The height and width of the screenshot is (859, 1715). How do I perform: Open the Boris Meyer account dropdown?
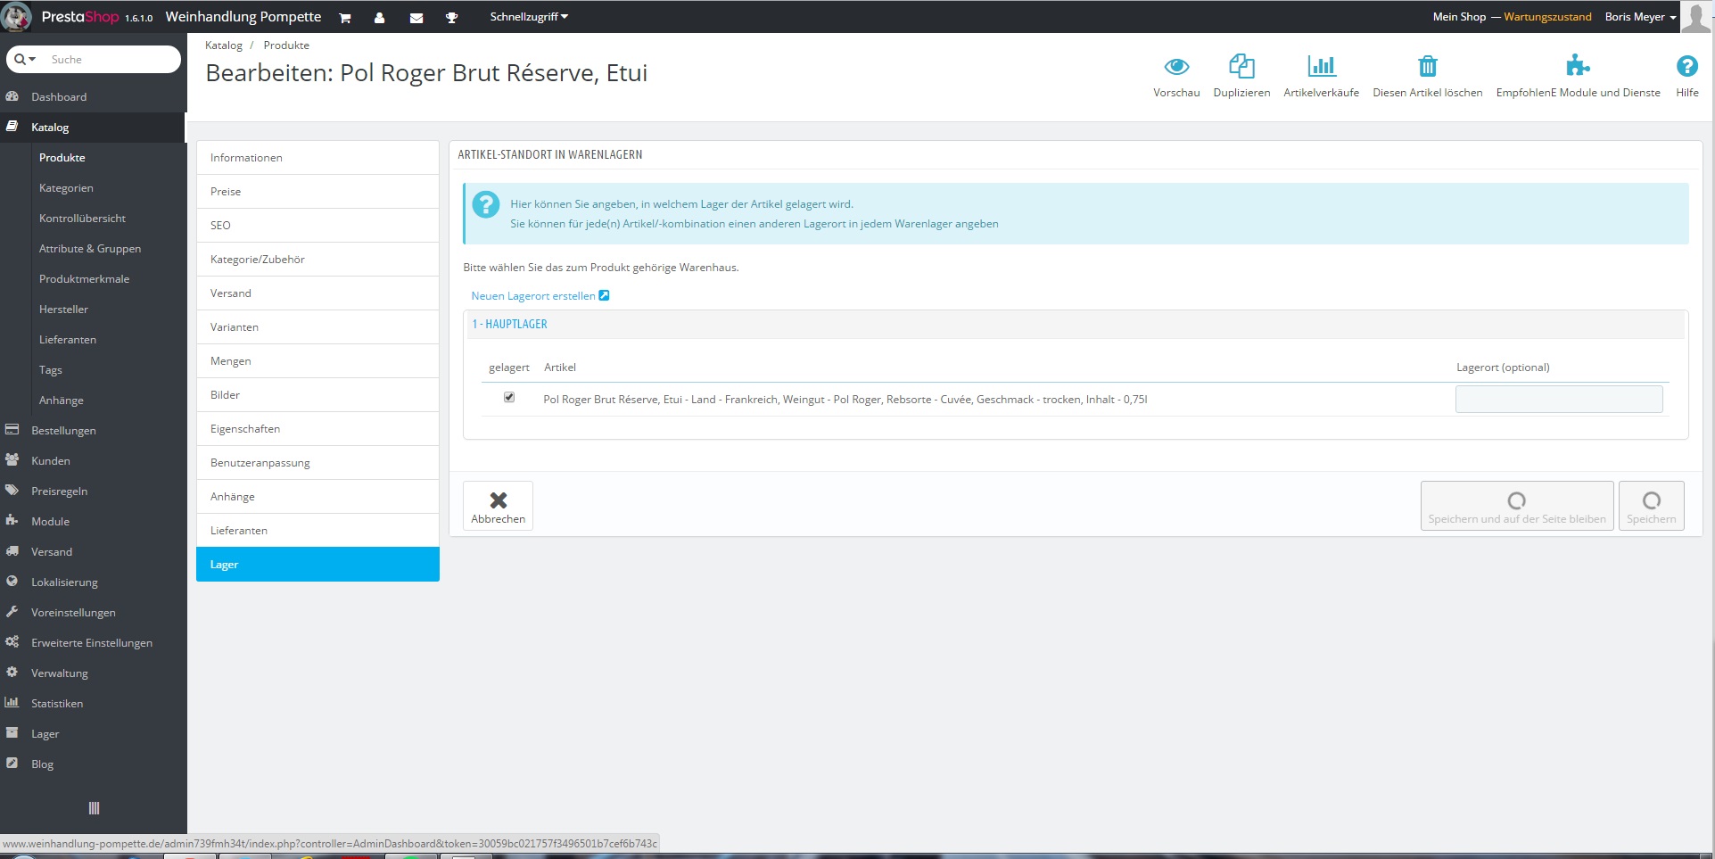[1640, 17]
